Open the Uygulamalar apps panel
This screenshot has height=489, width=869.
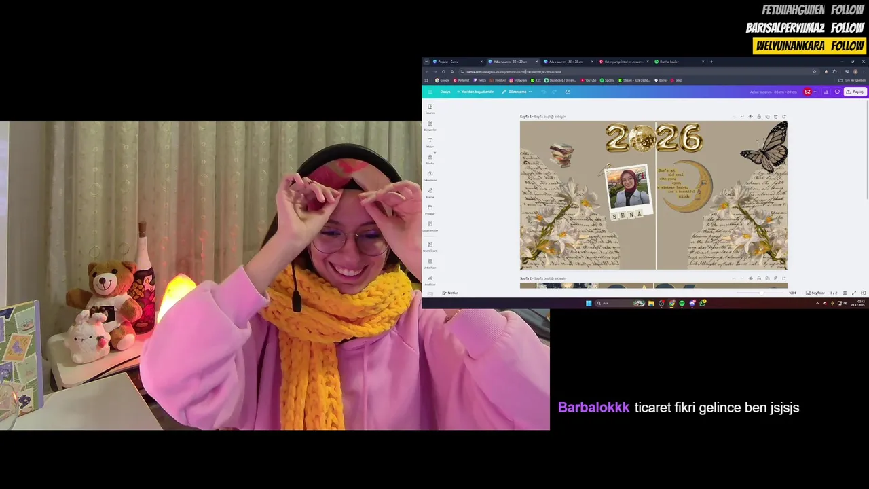[x=430, y=226]
